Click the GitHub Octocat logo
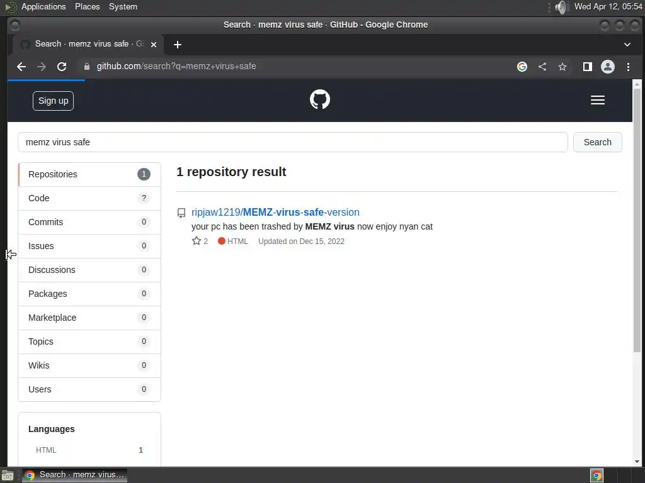 [319, 99]
